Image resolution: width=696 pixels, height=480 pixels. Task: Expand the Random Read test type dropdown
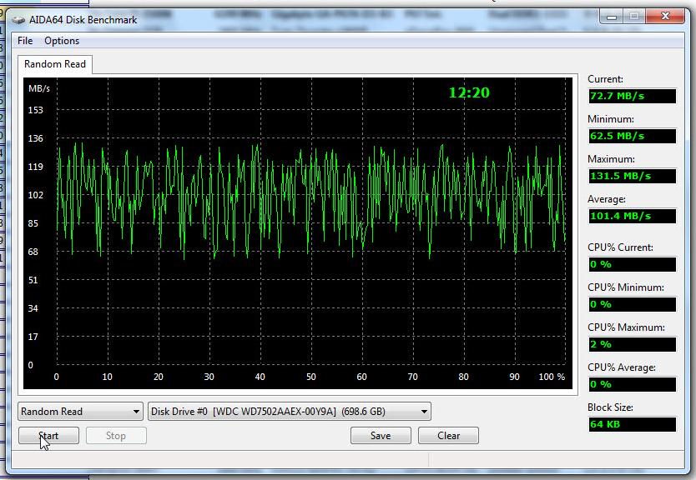80,412
